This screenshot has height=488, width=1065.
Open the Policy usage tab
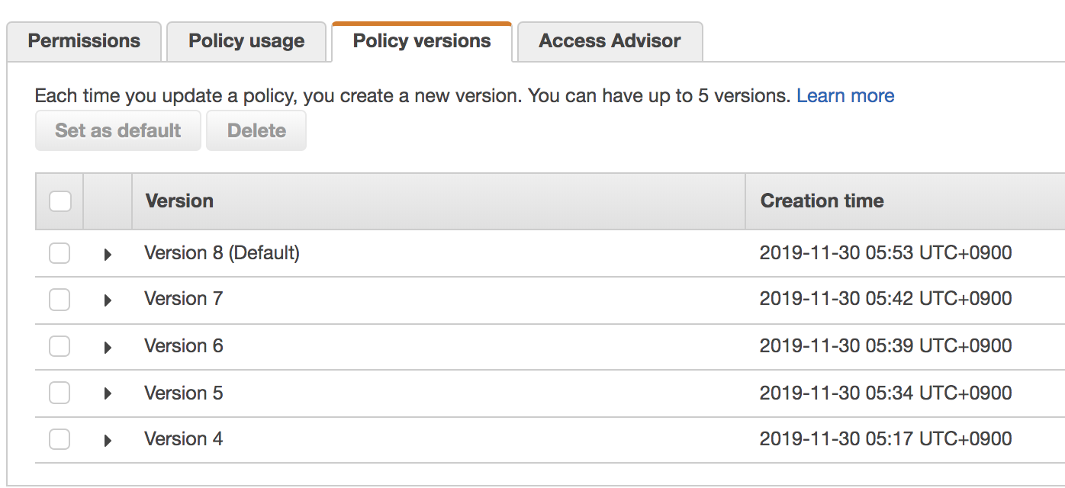point(246,41)
